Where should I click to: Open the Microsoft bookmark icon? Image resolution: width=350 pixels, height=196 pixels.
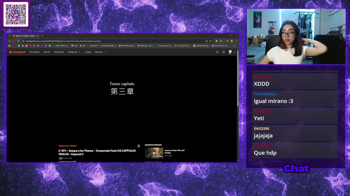[19, 46]
